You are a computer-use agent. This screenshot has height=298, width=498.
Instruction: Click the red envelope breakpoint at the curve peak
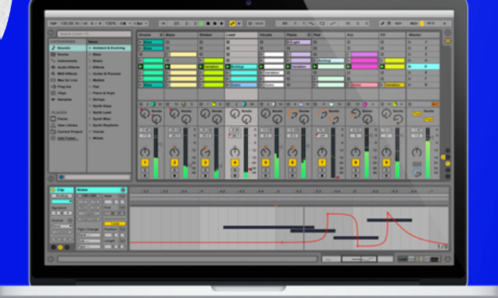pos(388,214)
